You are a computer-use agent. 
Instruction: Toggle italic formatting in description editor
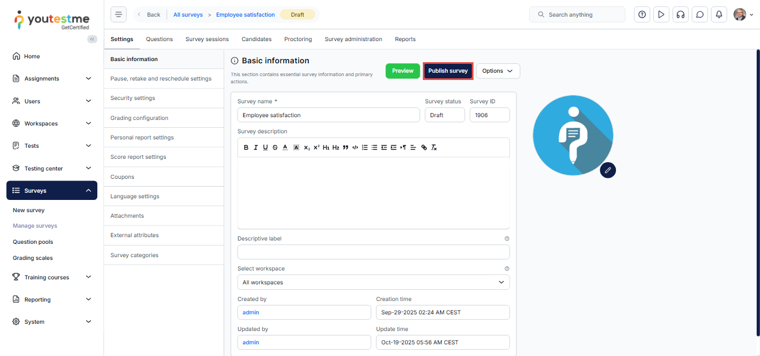[x=256, y=147]
